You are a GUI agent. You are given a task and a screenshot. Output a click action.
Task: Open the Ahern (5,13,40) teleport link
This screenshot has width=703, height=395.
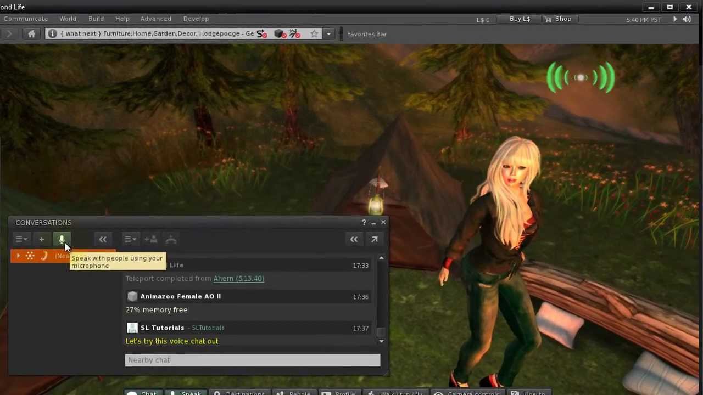coord(238,279)
